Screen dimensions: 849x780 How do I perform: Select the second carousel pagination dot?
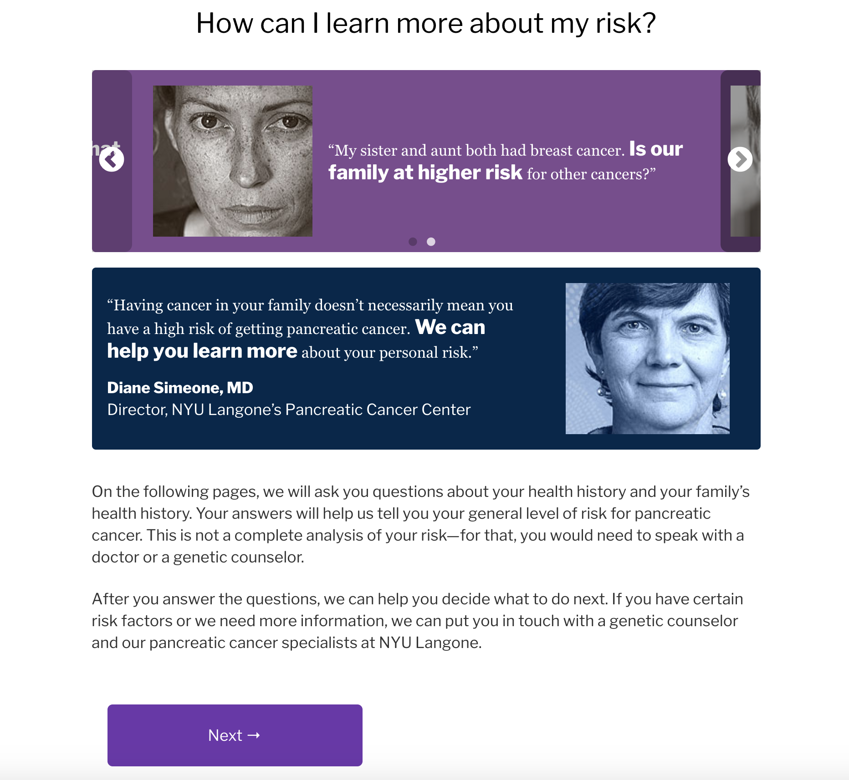point(431,242)
